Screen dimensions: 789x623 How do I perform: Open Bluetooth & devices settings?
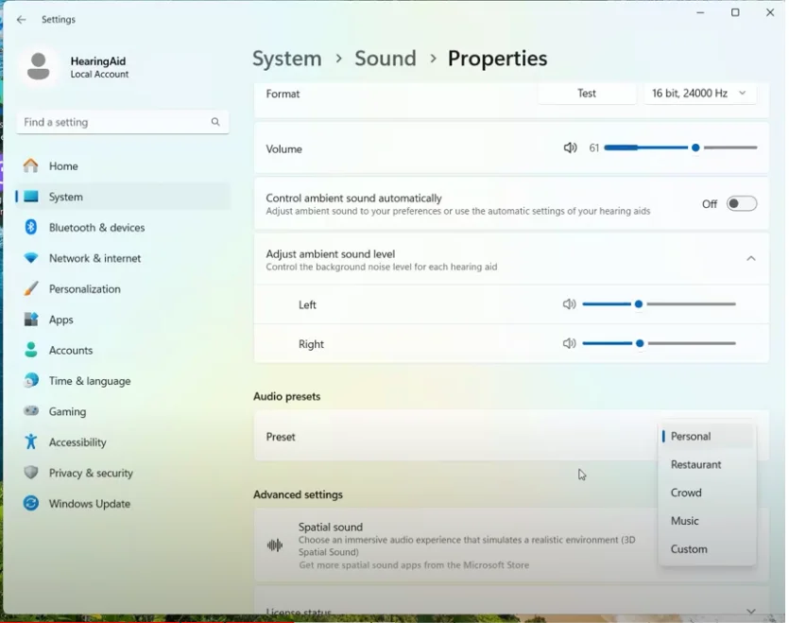[123, 227]
